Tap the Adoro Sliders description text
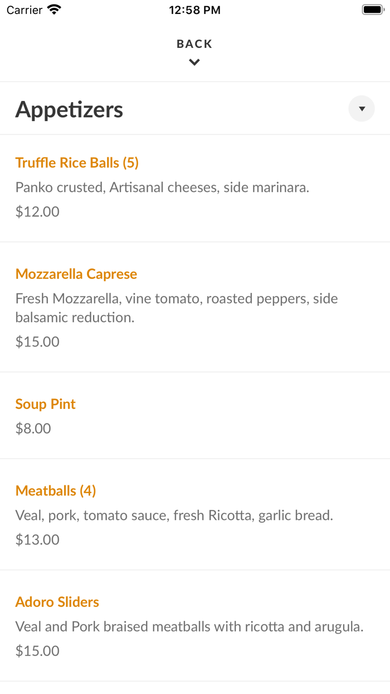Screen dimensions: 390x694 pos(189,626)
